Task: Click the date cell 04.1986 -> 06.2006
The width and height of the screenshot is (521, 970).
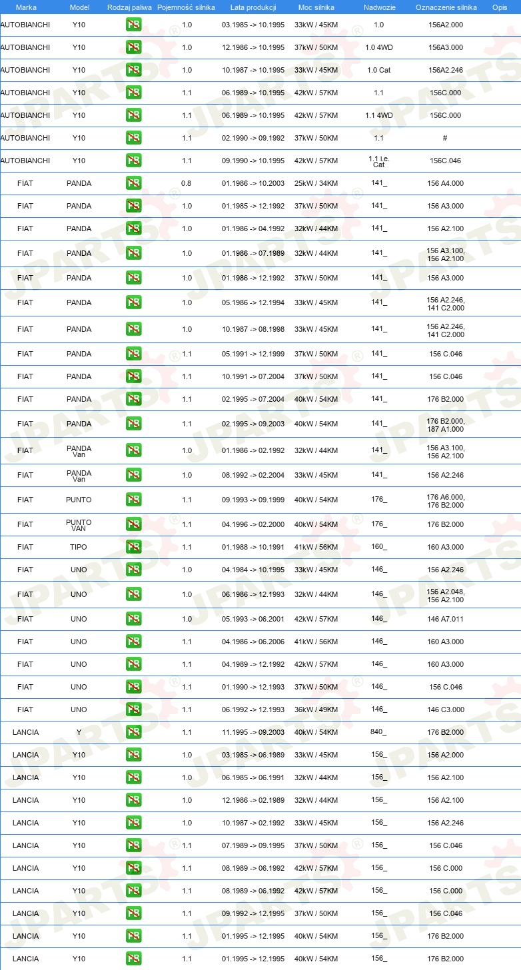Action: tap(253, 642)
